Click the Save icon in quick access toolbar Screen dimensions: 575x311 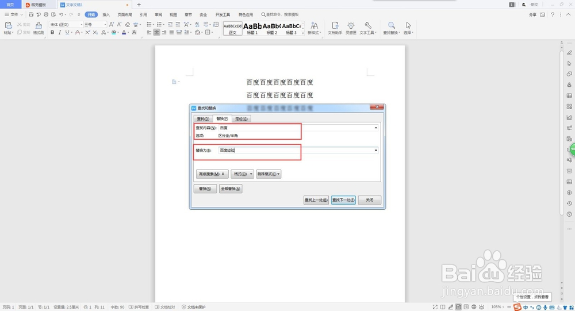(31, 15)
